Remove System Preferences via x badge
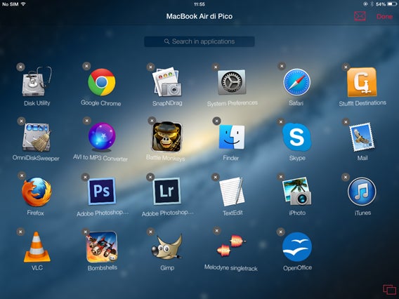 tap(216, 67)
